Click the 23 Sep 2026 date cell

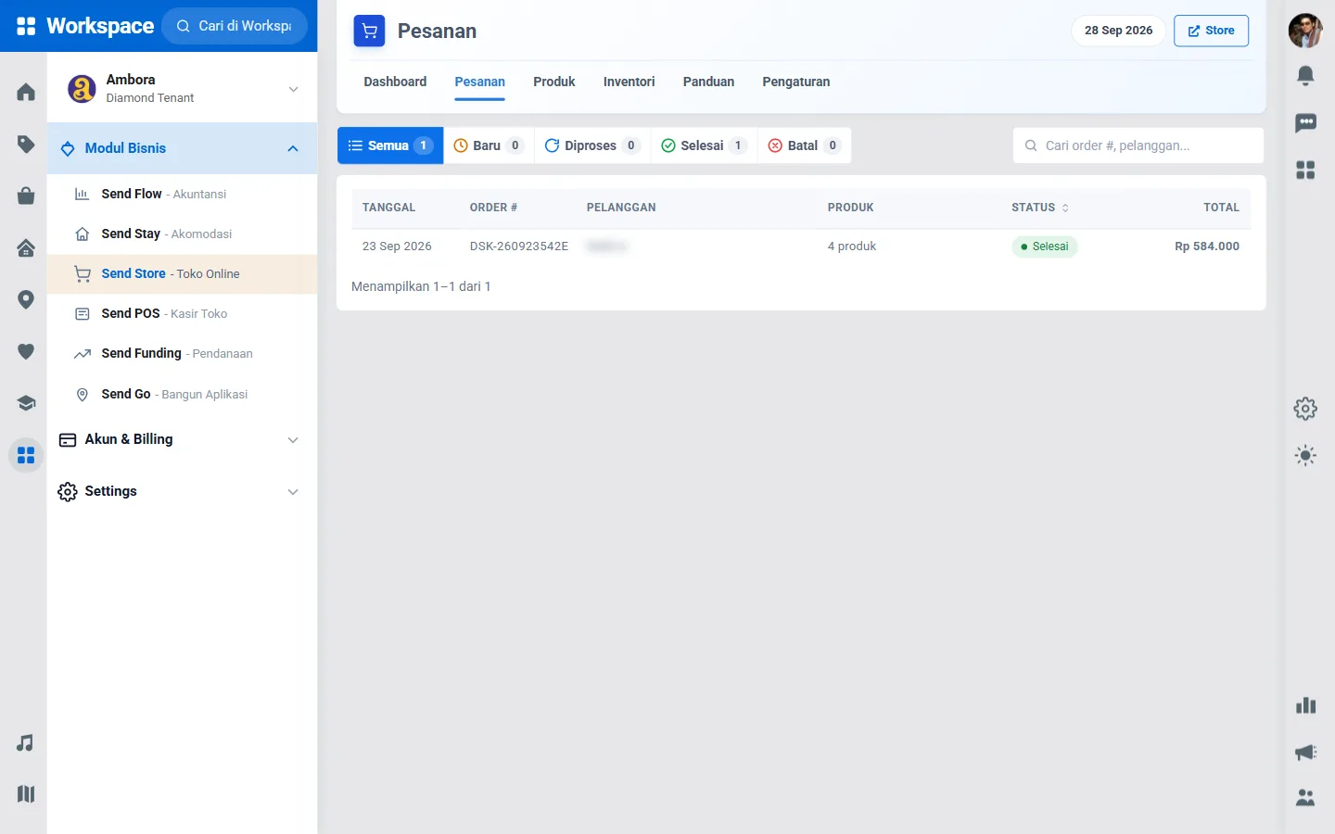pyautogui.click(x=397, y=246)
